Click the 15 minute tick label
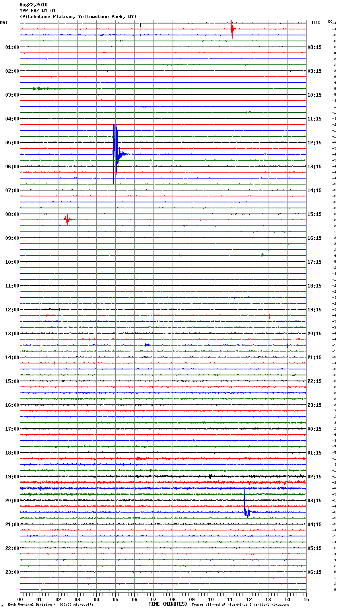The image size is (338, 610). [306, 599]
